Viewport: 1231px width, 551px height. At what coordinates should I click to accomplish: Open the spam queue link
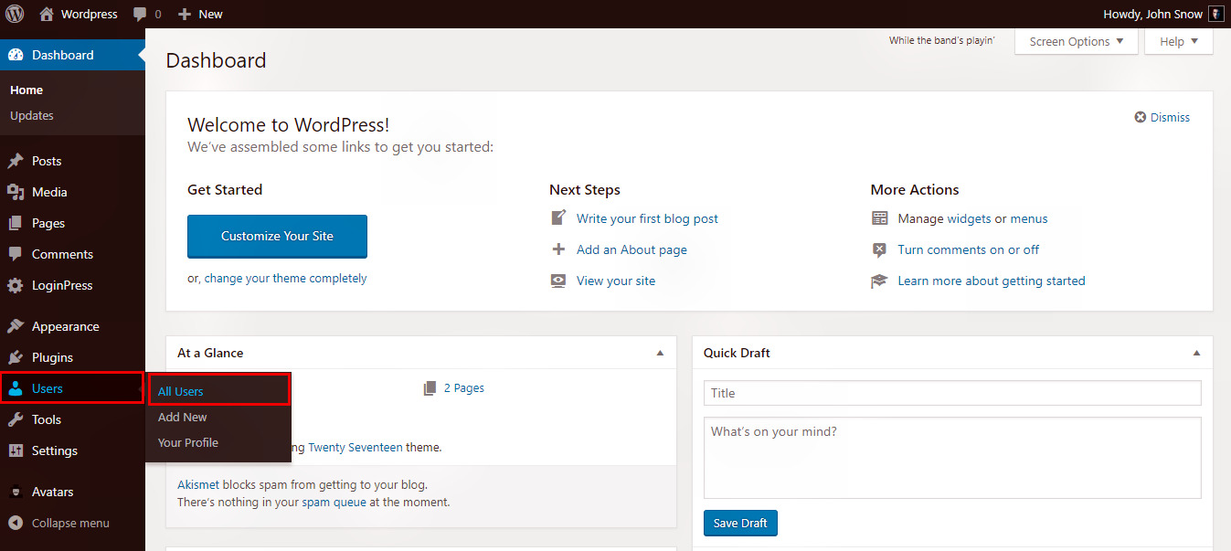(x=334, y=502)
